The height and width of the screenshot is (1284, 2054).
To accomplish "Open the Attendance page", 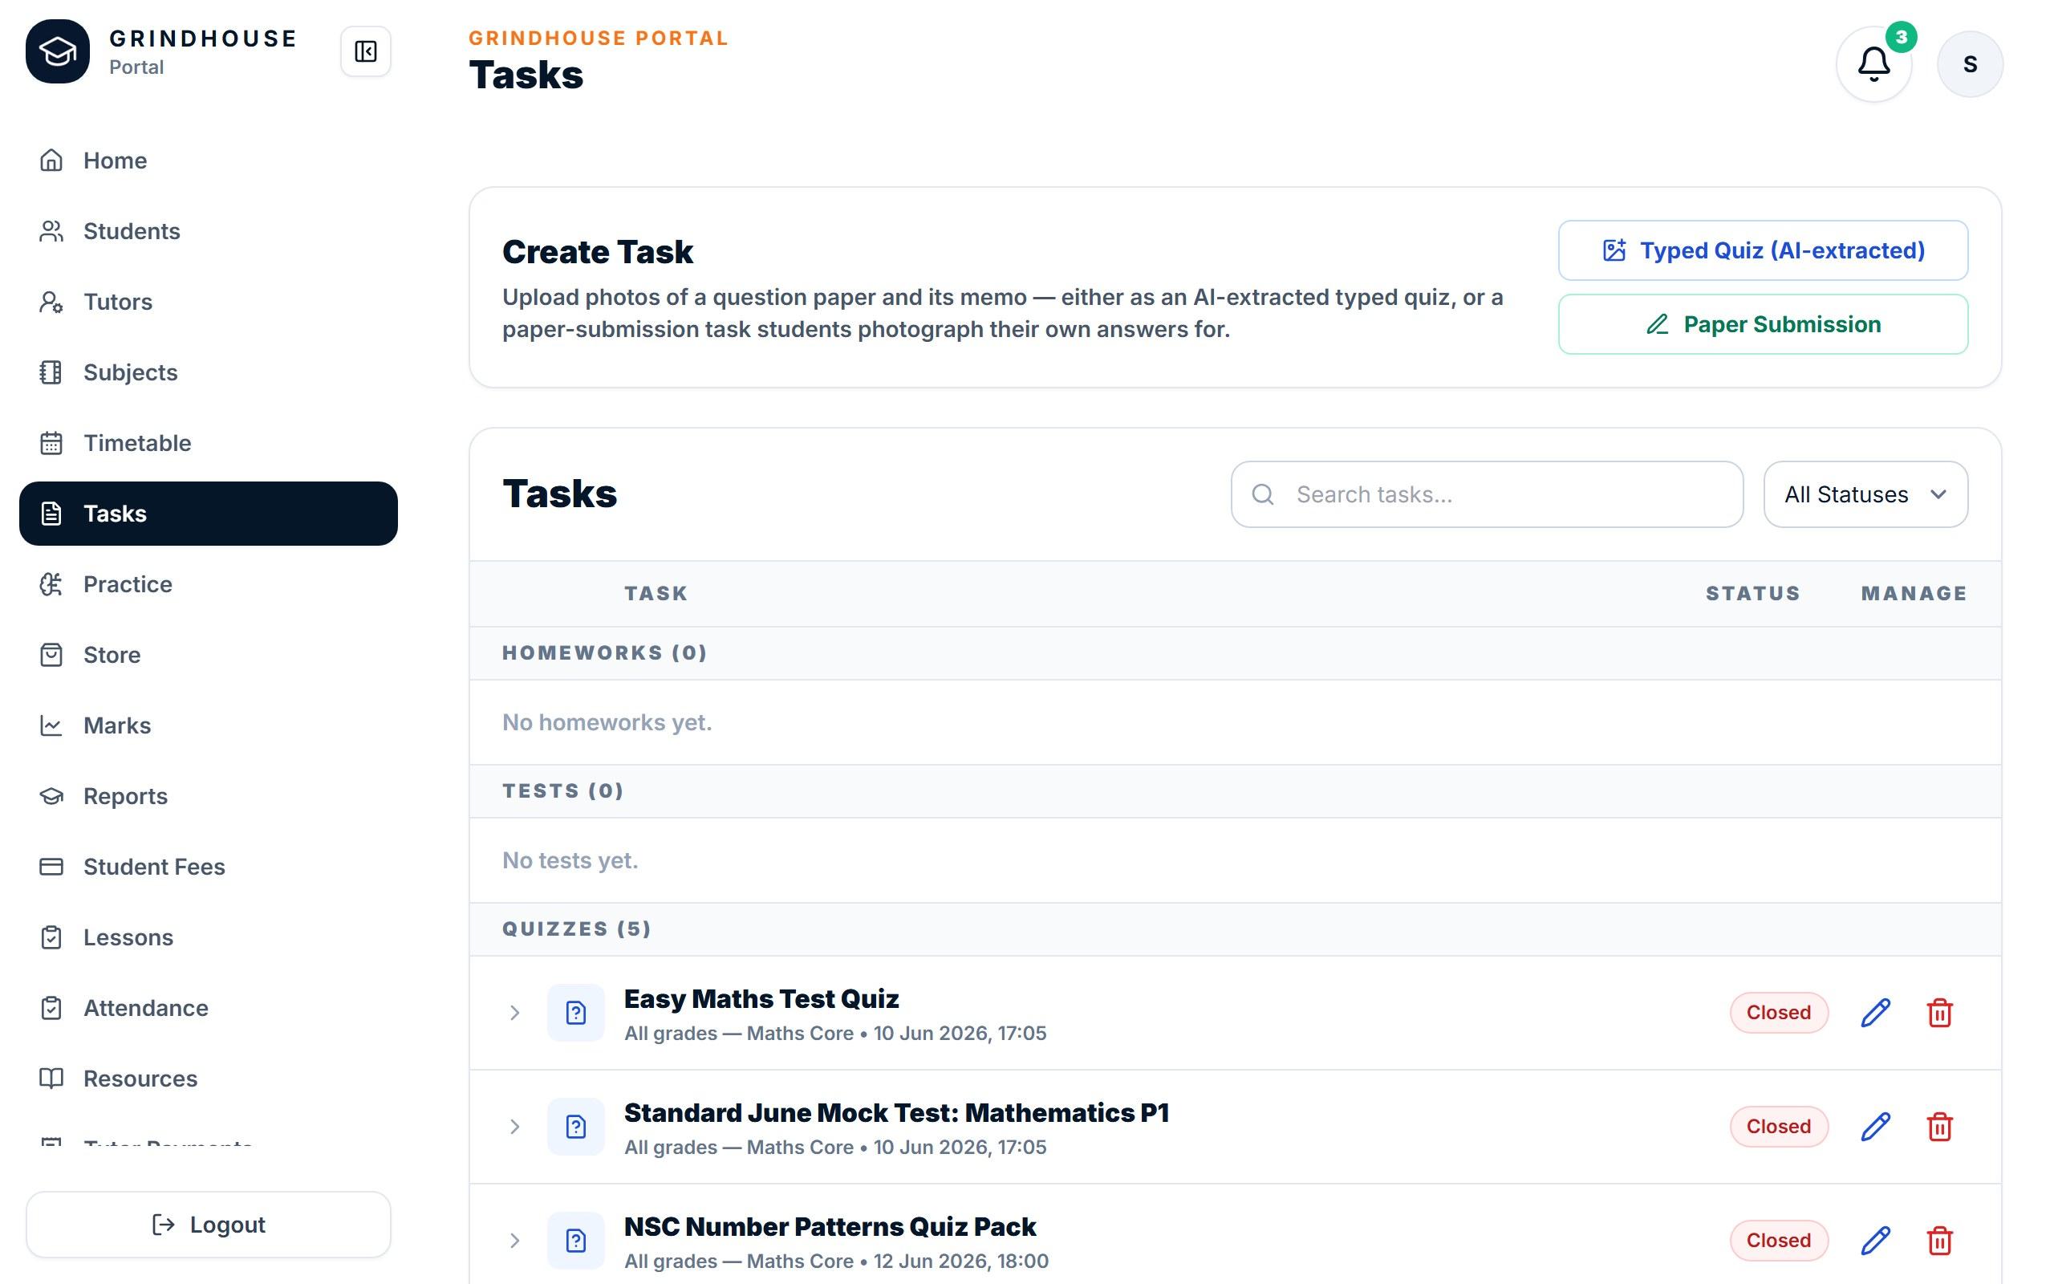I will point(208,1008).
